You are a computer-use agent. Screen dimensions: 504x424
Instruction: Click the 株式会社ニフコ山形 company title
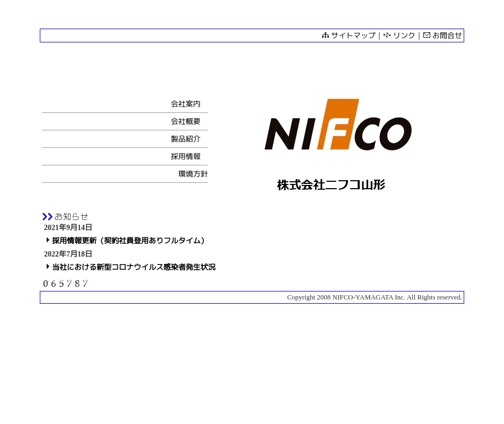331,185
